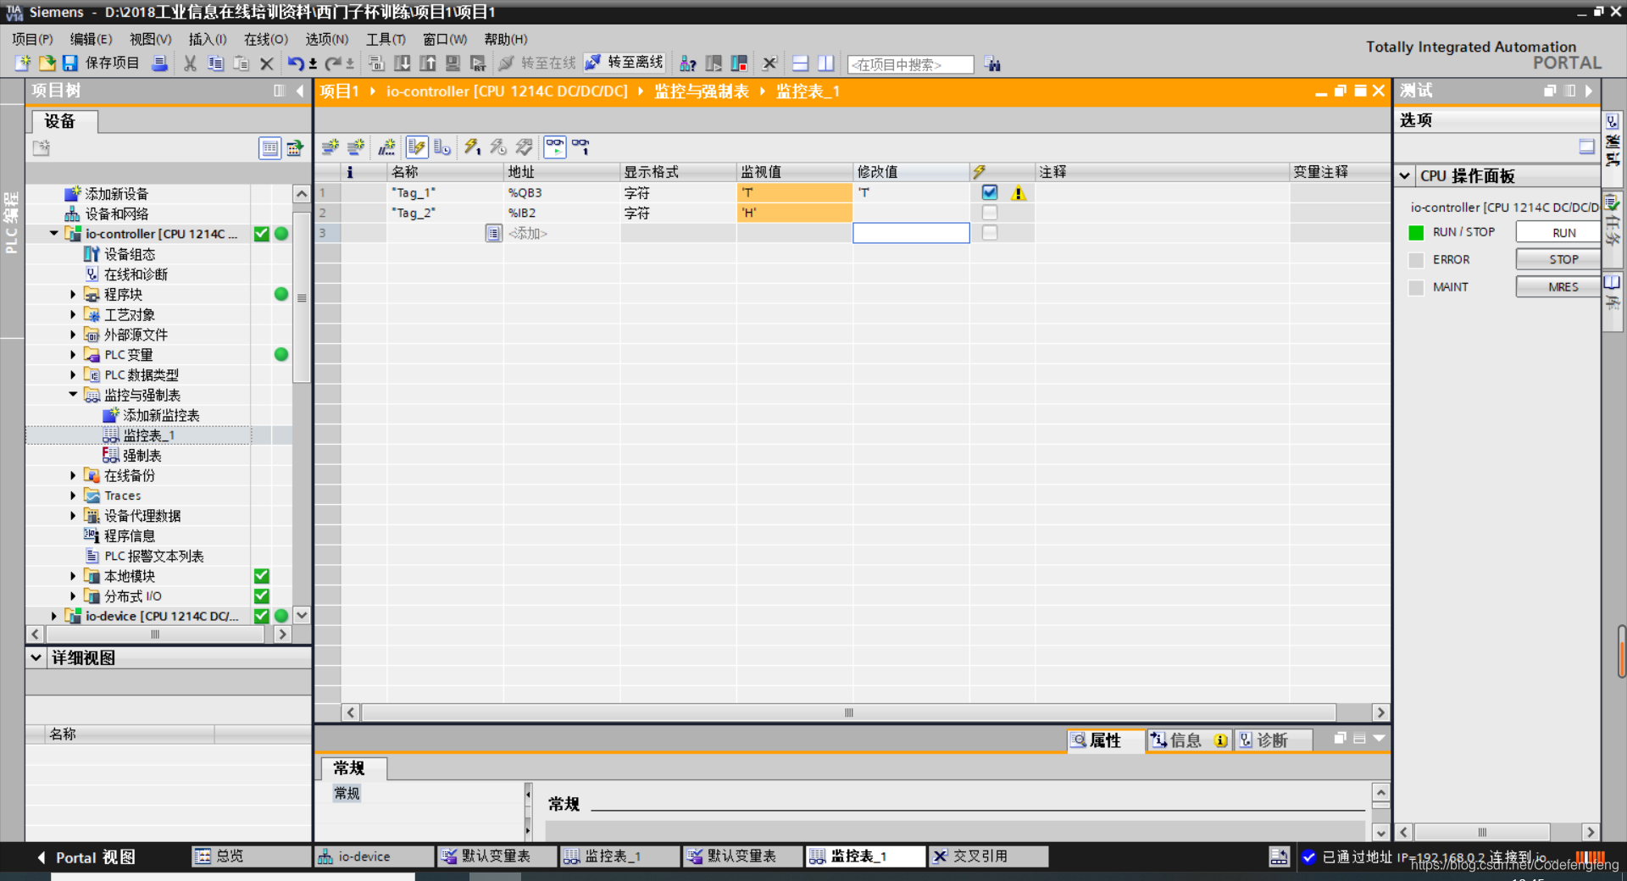Click the accessible devices icon
Viewport: 1627px width, 881px height.
point(688,64)
